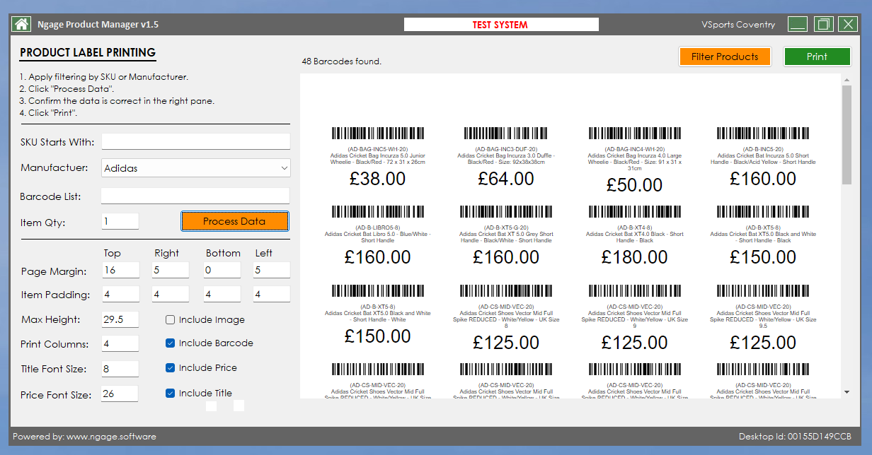Click the VSports Coventry title text
The width and height of the screenshot is (872, 455).
tap(738, 25)
